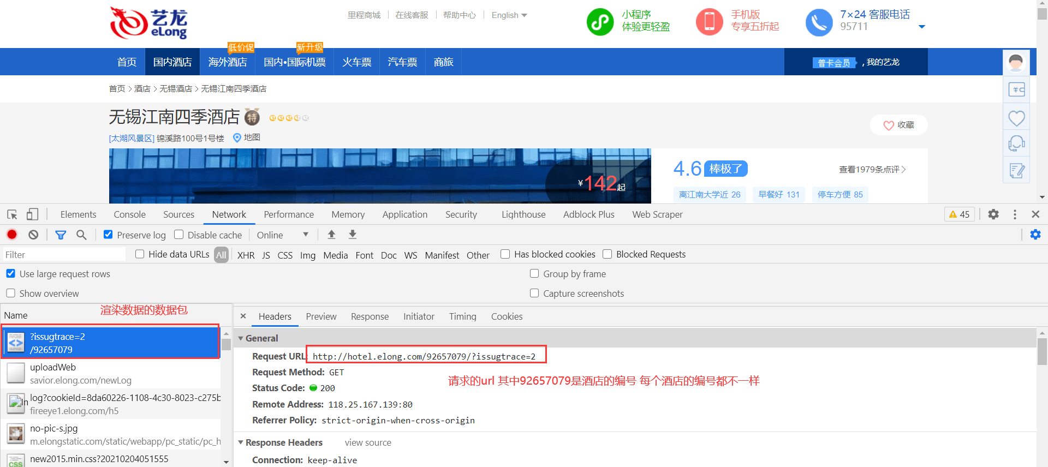Image resolution: width=1048 pixels, height=467 pixels.
Task: Filter requests by XHR
Action: point(246,255)
